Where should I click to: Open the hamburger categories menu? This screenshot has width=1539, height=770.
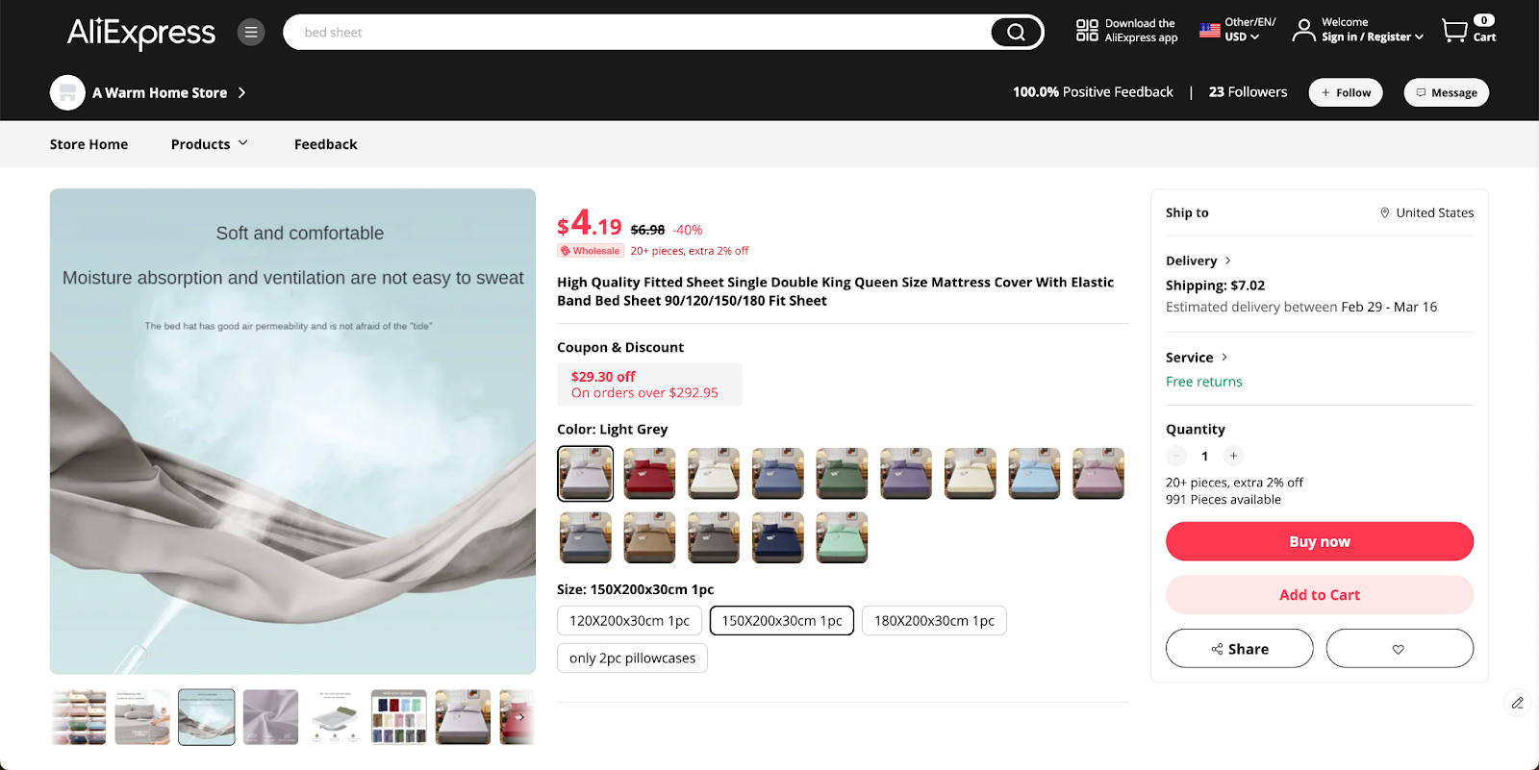(251, 33)
